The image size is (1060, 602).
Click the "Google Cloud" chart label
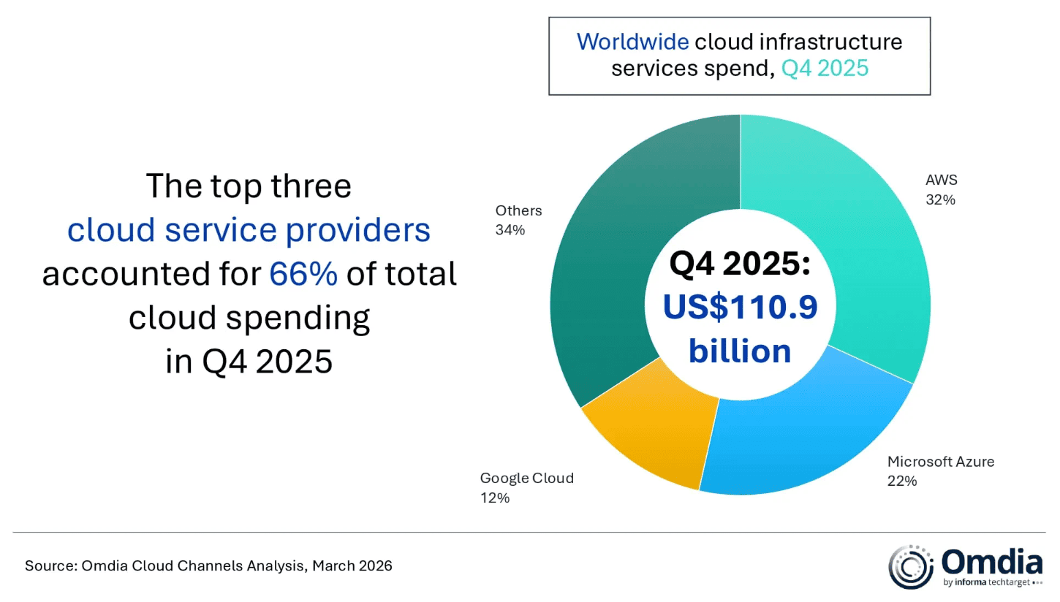pos(526,479)
